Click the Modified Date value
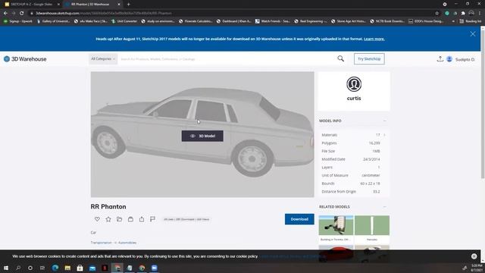 [x=371, y=159]
